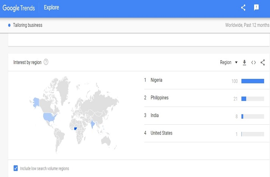Select United States in the region ranking
The width and height of the screenshot is (270, 177).
coord(161,133)
